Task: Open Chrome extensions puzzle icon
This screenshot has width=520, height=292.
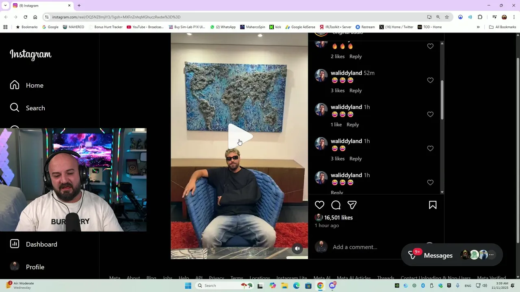Action: pos(480,17)
